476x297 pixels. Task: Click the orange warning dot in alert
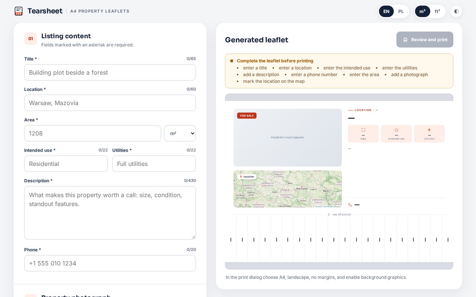click(232, 61)
